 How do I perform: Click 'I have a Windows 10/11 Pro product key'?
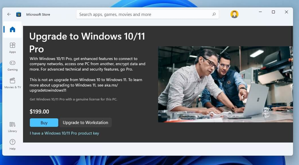(x=64, y=133)
